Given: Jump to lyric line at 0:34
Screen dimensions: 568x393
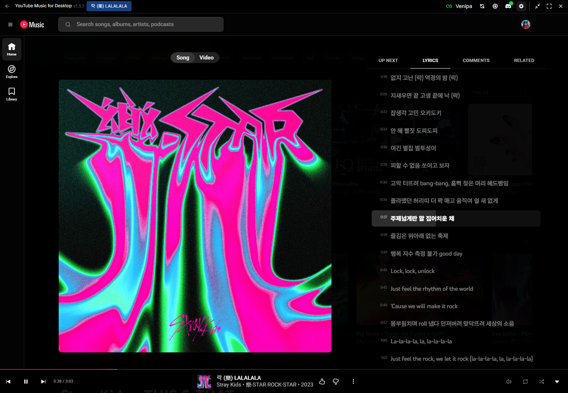Looking at the screenshot, I should point(456,200).
